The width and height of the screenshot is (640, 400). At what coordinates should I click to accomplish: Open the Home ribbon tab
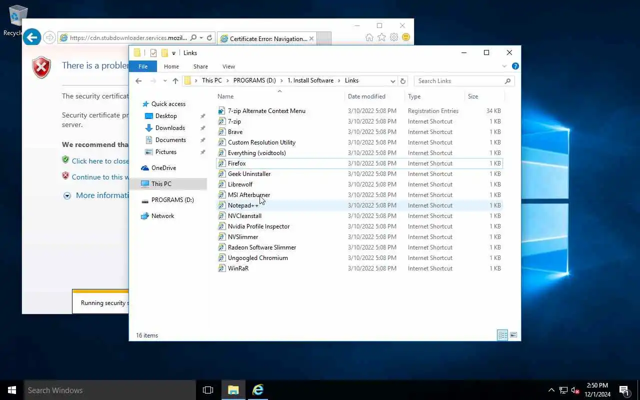171,66
